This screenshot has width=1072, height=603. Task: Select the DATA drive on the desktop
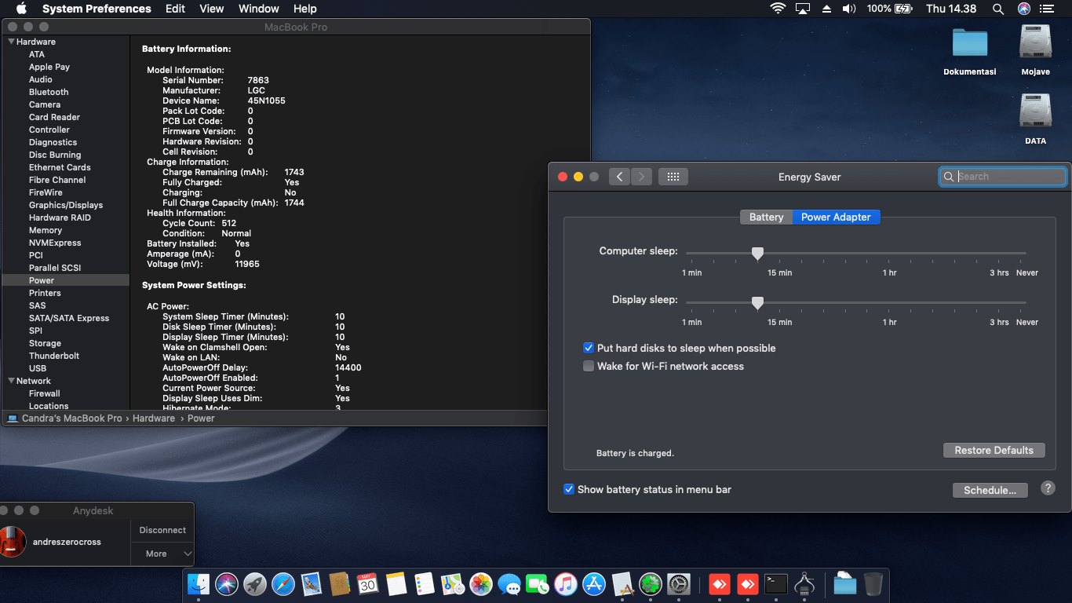[1036, 119]
